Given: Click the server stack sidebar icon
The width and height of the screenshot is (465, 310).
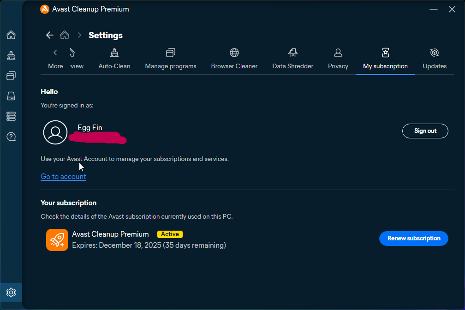Looking at the screenshot, I should [11, 116].
